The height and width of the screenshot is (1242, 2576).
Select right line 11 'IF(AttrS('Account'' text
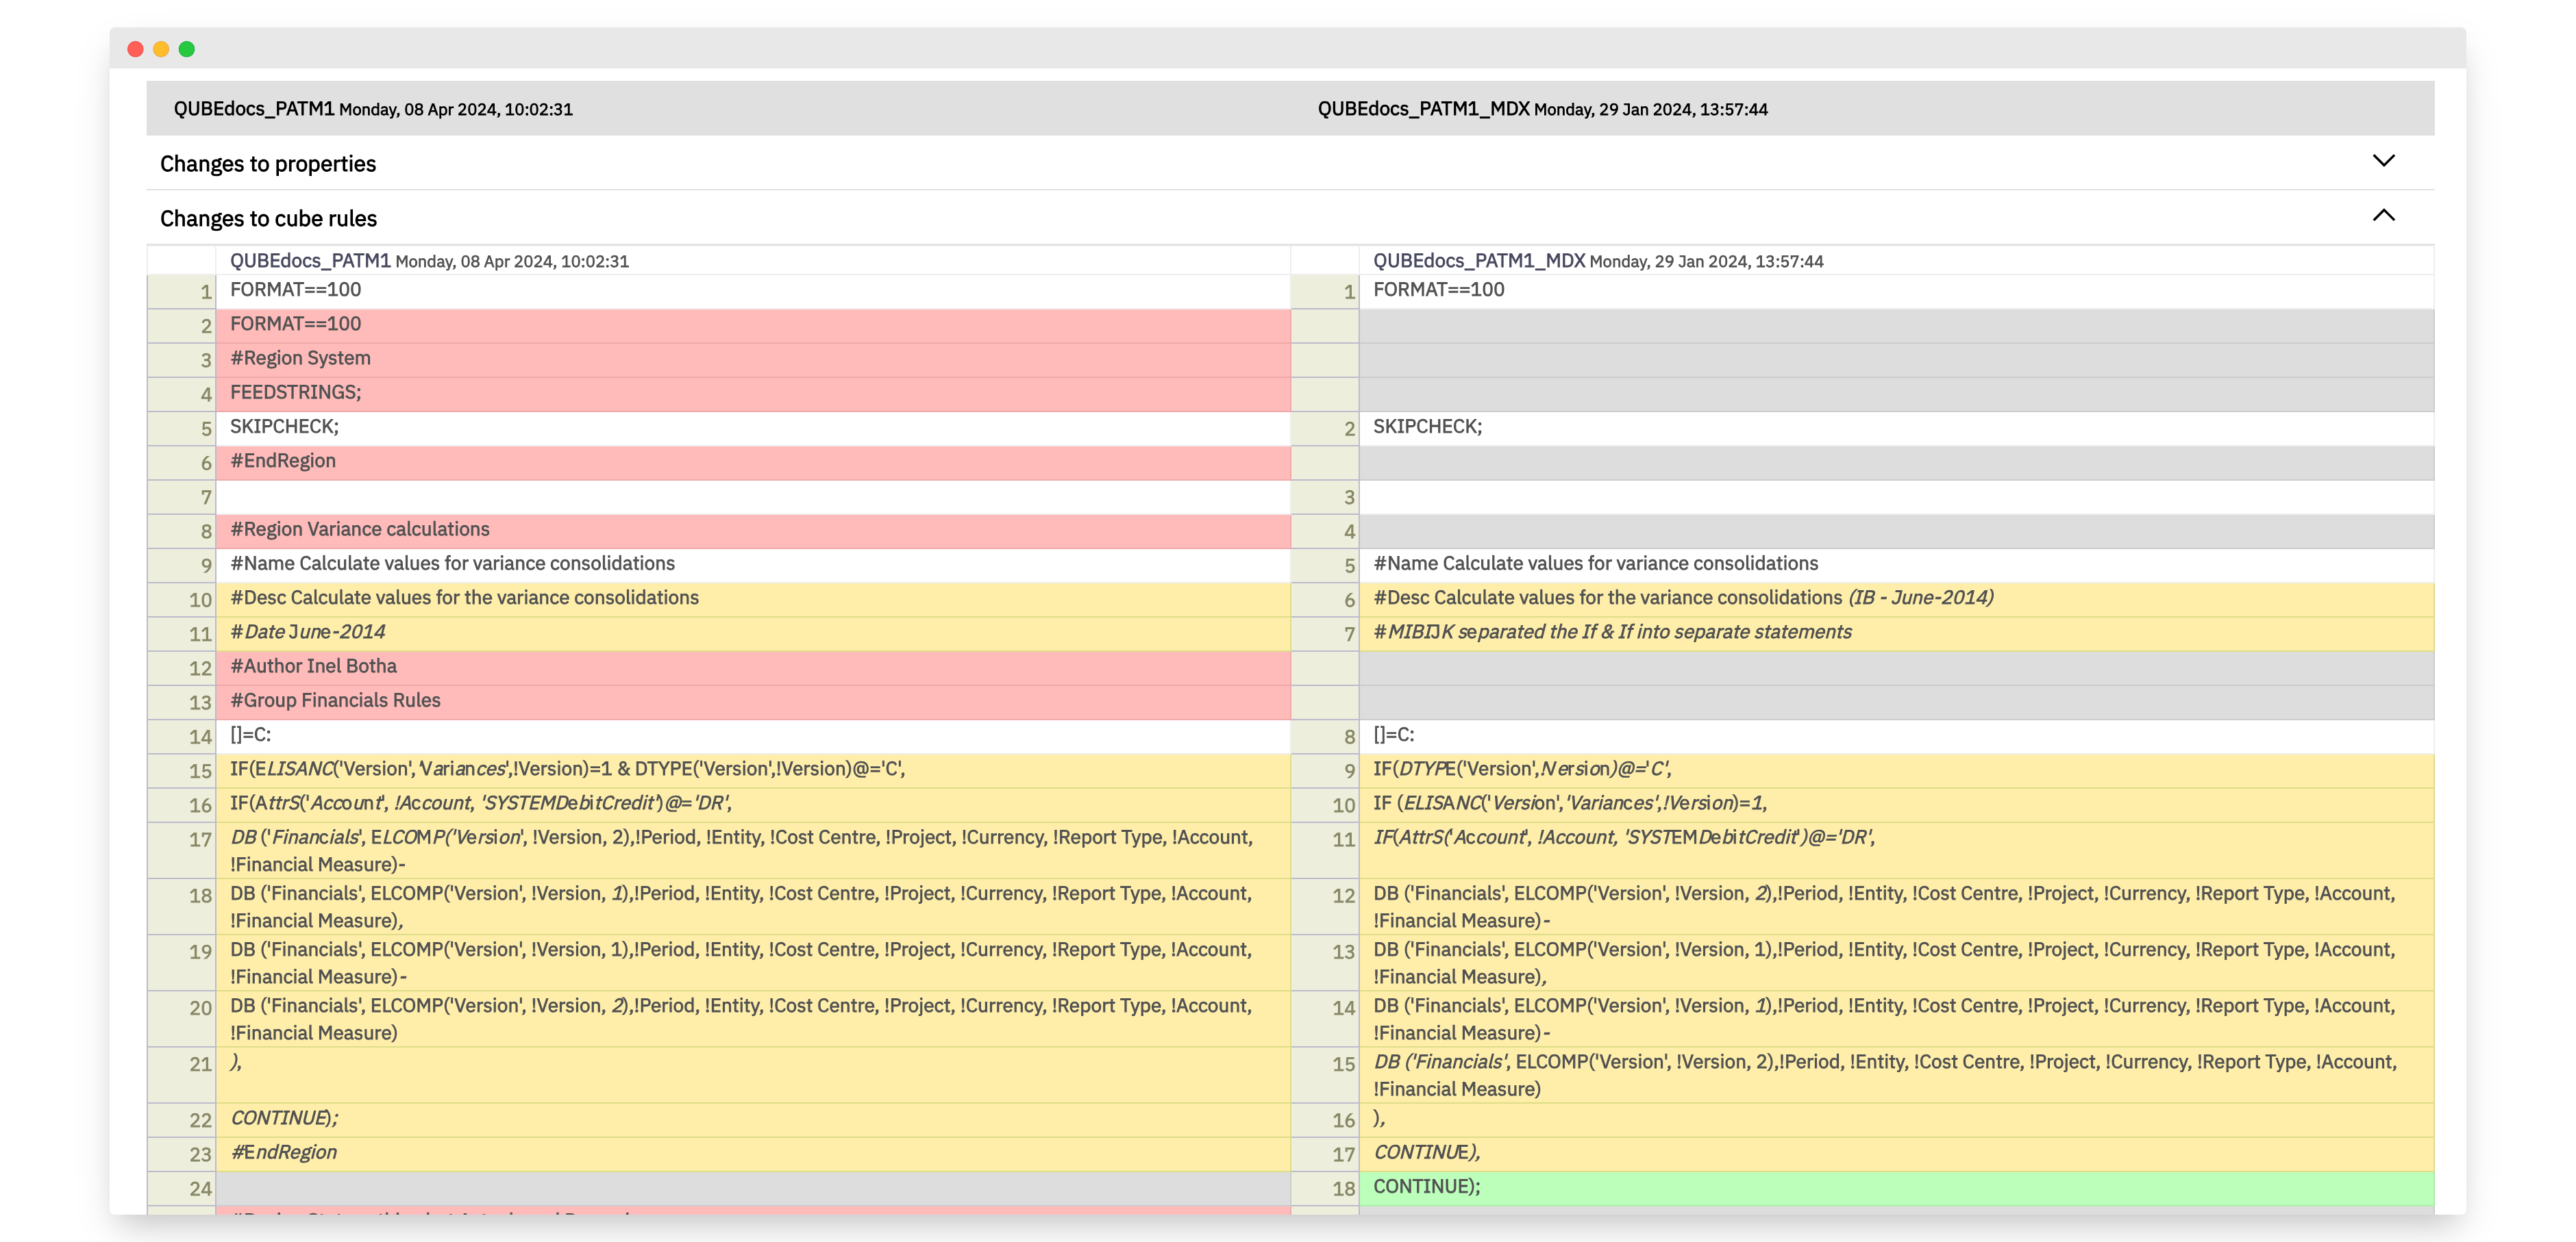(x=1623, y=837)
